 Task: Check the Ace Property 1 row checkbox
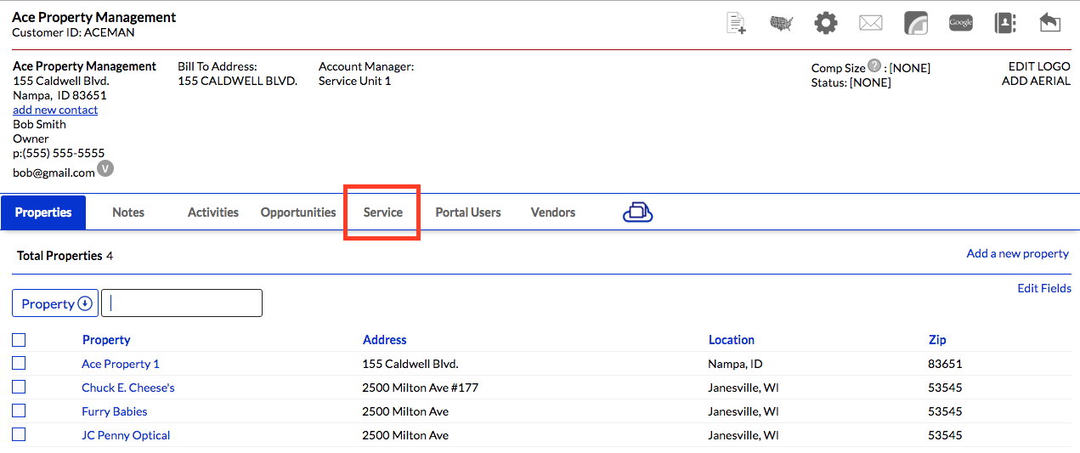coord(19,363)
